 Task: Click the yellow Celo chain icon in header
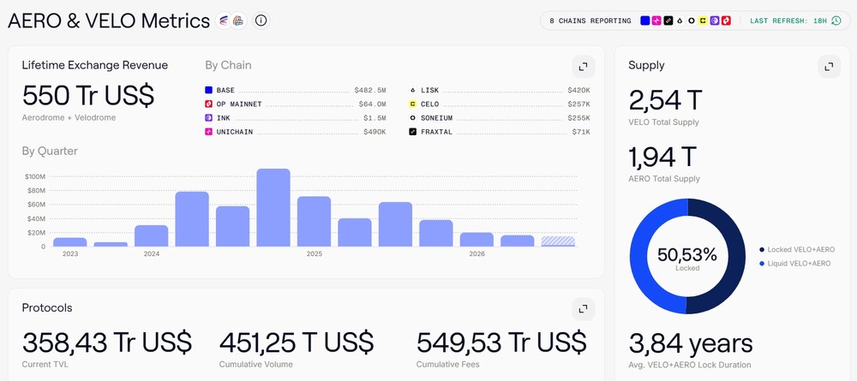pyautogui.click(x=703, y=21)
